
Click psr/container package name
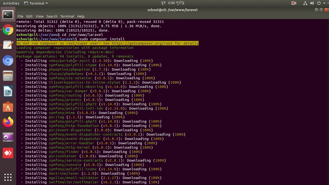(x=63, y=156)
